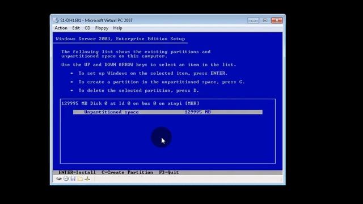Screen dimensions: 363x204
Task: Click 'F3=Quit' in the status bar
Action: tap(169, 172)
